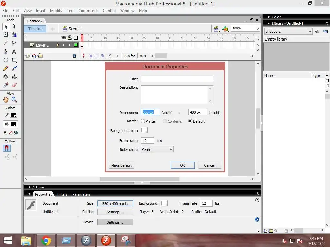Toggle Layer 1 green outline square
Screen dimensions: 330x247
pyautogui.click(x=76, y=45)
